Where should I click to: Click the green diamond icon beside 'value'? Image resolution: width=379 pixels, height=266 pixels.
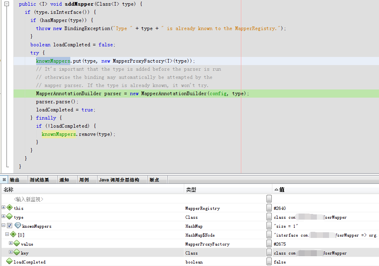17,243
